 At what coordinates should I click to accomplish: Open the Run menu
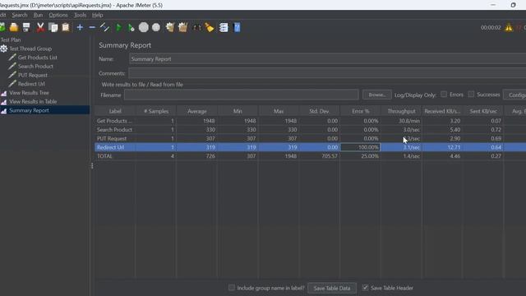(38, 15)
